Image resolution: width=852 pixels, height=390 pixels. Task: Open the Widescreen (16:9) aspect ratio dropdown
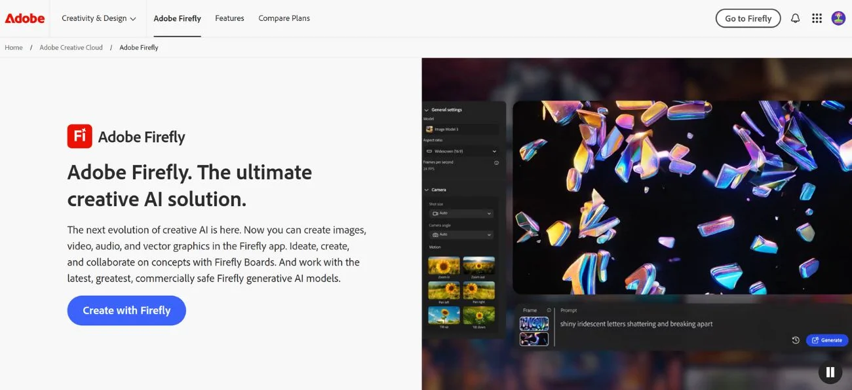pyautogui.click(x=461, y=151)
